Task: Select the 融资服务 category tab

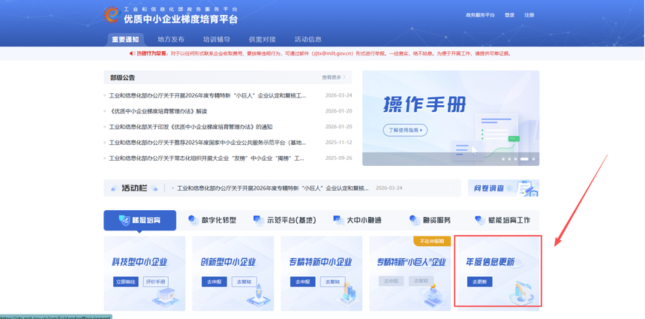Action: pyautogui.click(x=430, y=220)
